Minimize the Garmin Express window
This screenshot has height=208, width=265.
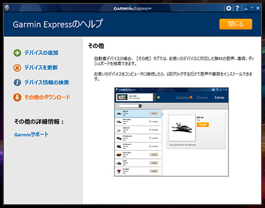coord(246,8)
